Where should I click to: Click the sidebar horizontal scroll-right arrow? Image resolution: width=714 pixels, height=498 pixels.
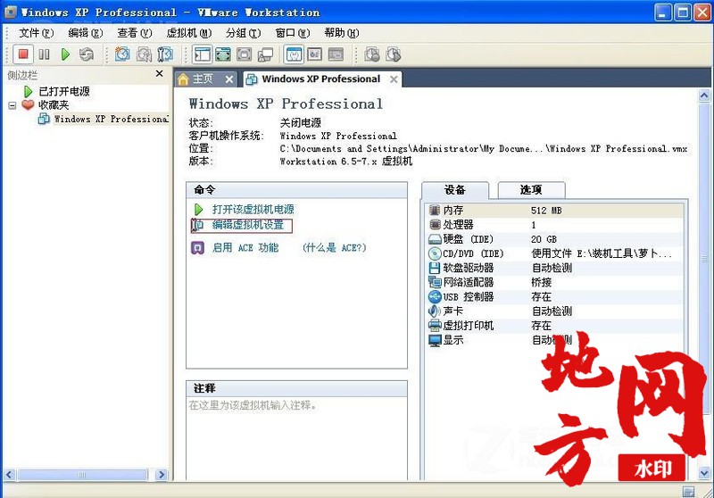click(162, 475)
